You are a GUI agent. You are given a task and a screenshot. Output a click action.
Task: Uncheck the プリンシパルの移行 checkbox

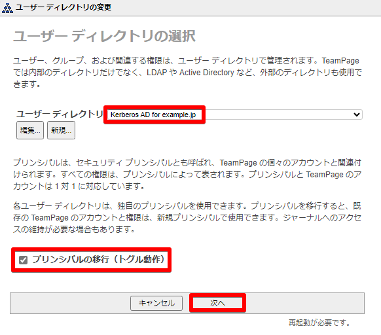coord(24,260)
